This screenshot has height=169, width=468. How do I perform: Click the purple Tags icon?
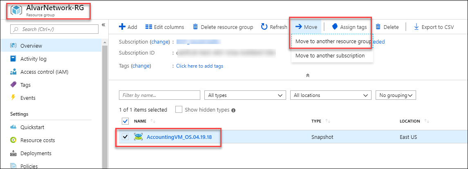click(13, 85)
